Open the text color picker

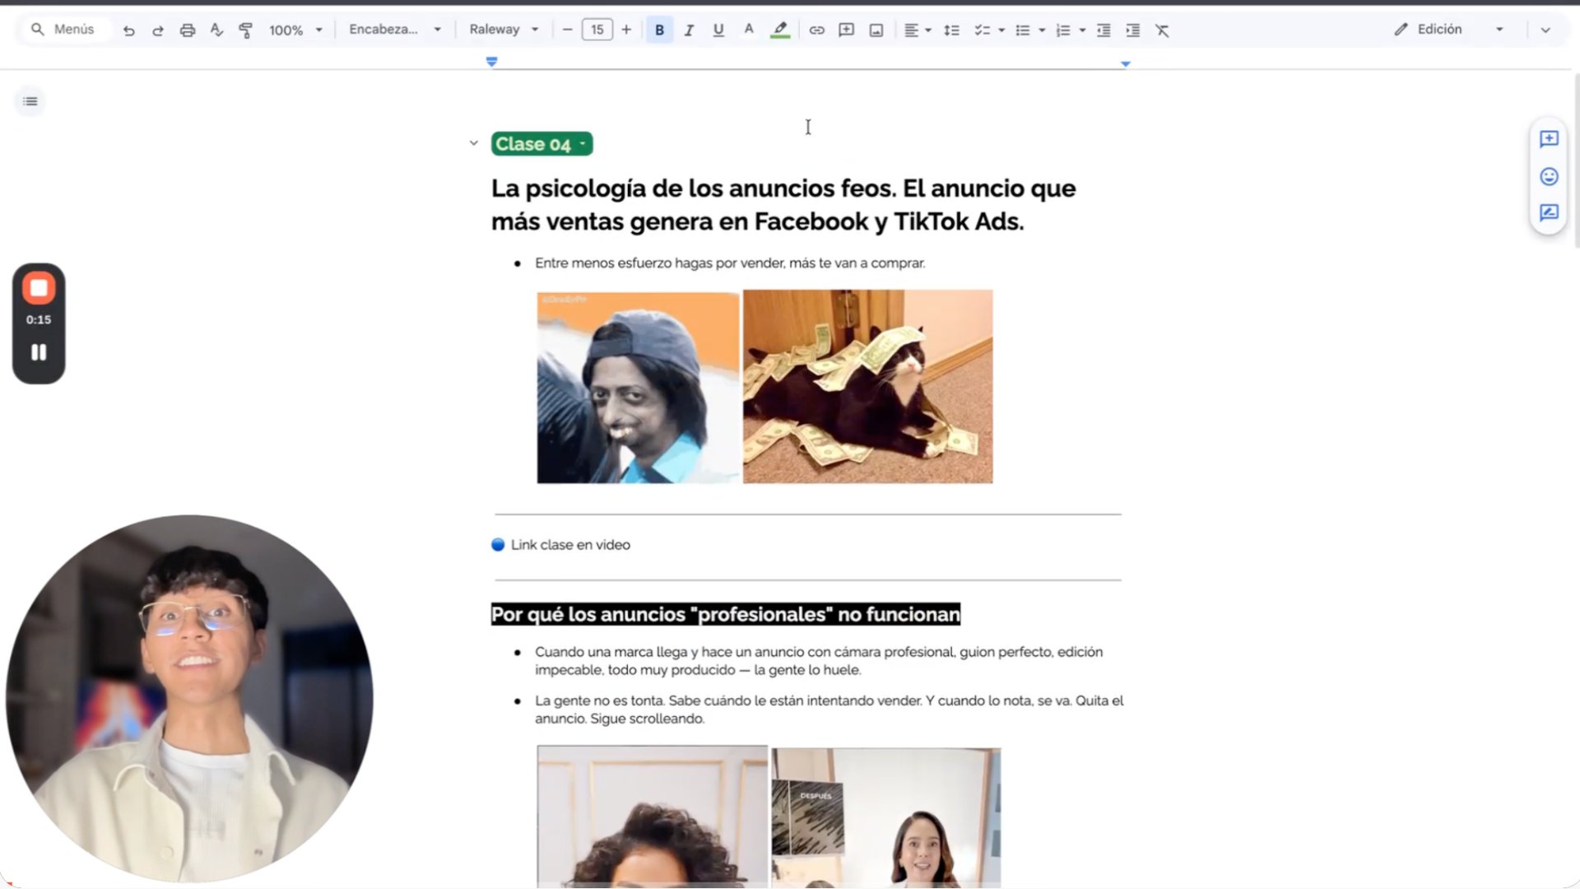tap(748, 30)
